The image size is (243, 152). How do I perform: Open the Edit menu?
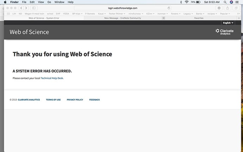(x=32, y=2)
